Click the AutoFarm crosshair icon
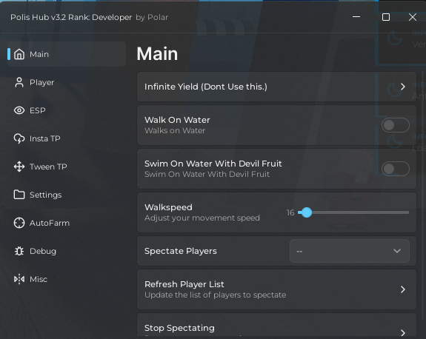The width and height of the screenshot is (426, 339). coord(19,223)
